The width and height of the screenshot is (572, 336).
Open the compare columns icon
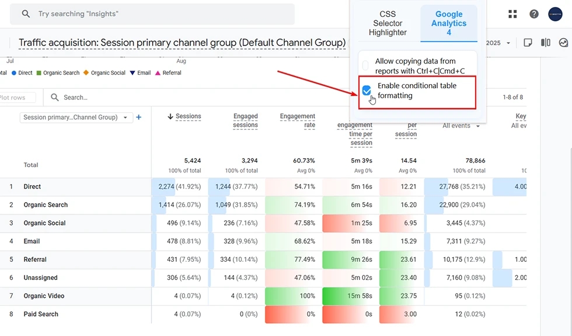pyautogui.click(x=545, y=43)
